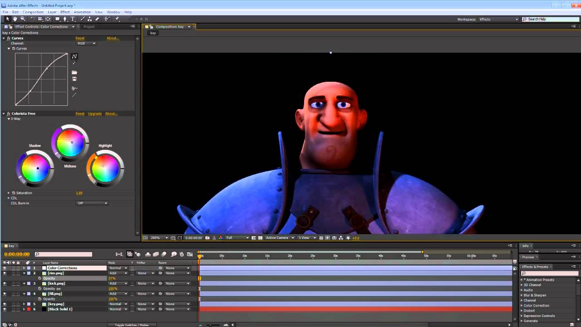
Task: Select the Eraser tool
Action: click(97, 19)
